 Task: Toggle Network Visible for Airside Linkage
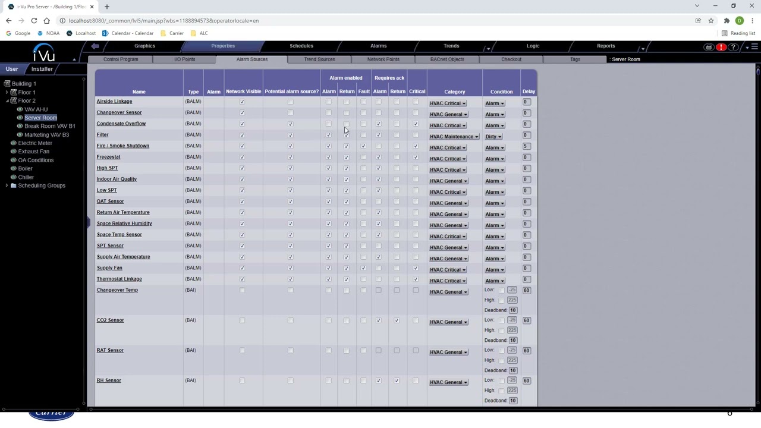click(242, 102)
